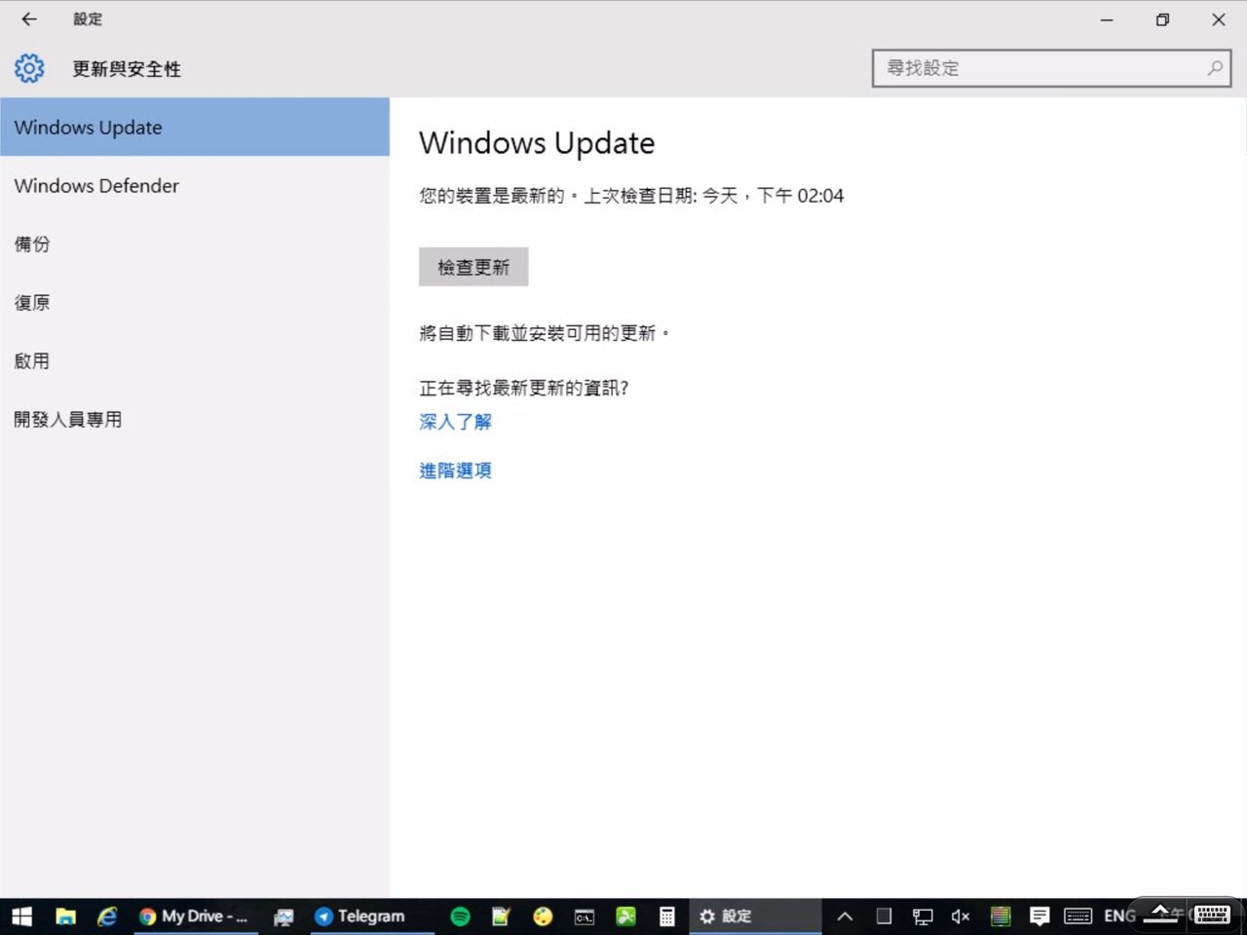Image resolution: width=1247 pixels, height=935 pixels.
Task: Click the keyboard tray icon beside ENG
Action: (1078, 916)
